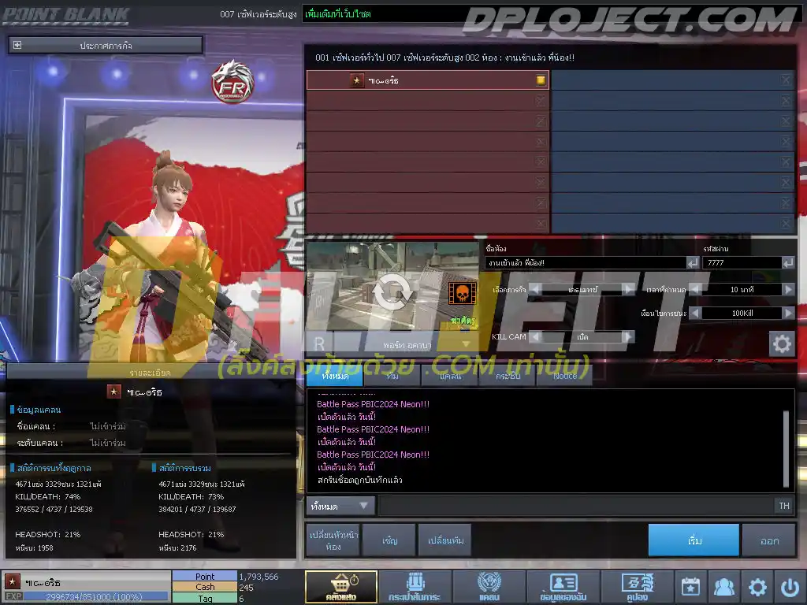Viewport: 807px width, 605px height.
Task: Click chat line สกรีนช็อตถูกบันทึกแล้ว
Action: pos(359,480)
